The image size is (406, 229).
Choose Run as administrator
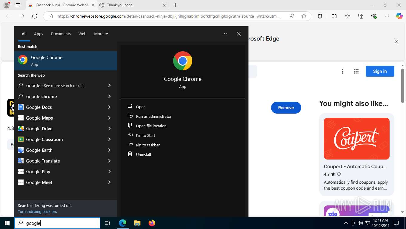pyautogui.click(x=154, y=116)
